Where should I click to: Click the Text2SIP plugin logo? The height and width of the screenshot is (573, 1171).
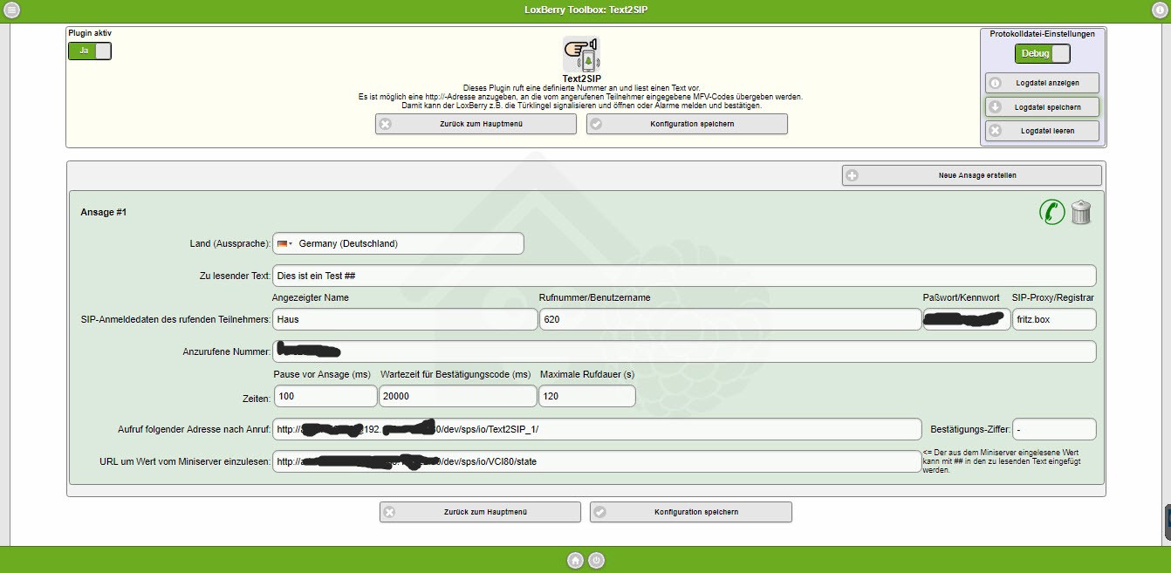click(581, 55)
